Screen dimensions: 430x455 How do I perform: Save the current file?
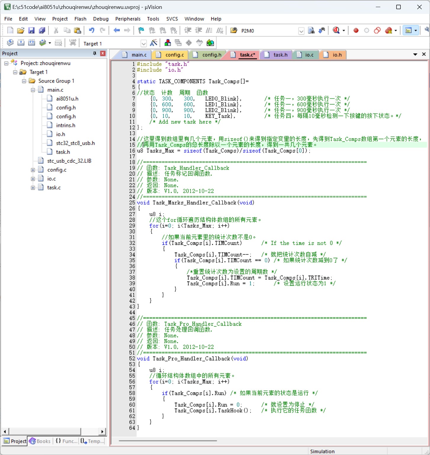coord(31,30)
